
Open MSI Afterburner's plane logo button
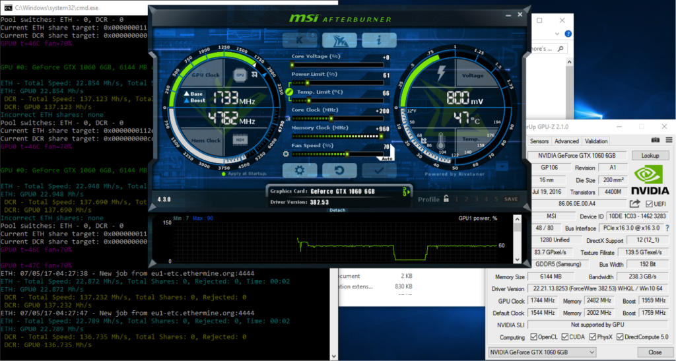click(x=339, y=40)
